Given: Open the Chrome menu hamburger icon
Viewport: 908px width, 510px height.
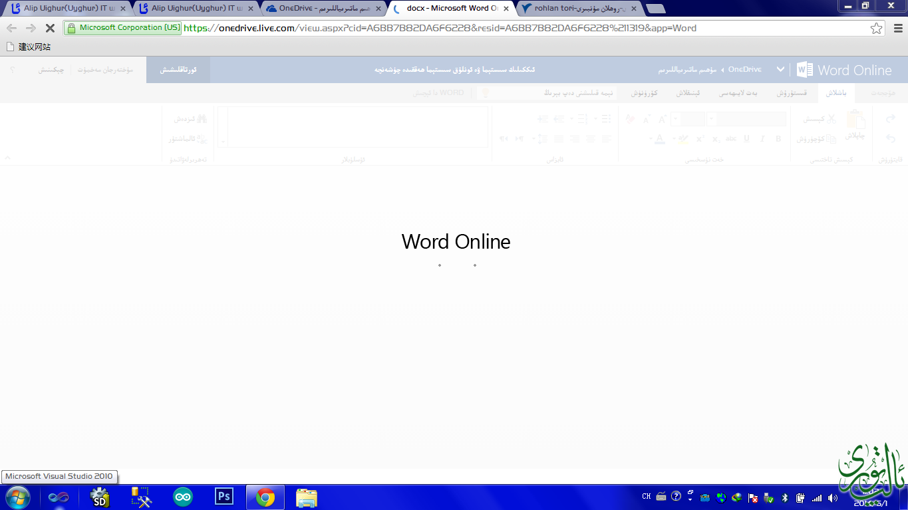Looking at the screenshot, I should (x=897, y=28).
